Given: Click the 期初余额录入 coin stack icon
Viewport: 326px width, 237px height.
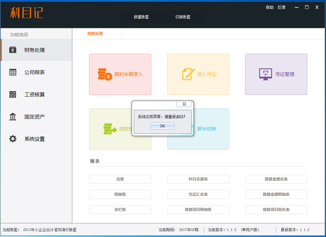Looking at the screenshot, I should 105,74.
